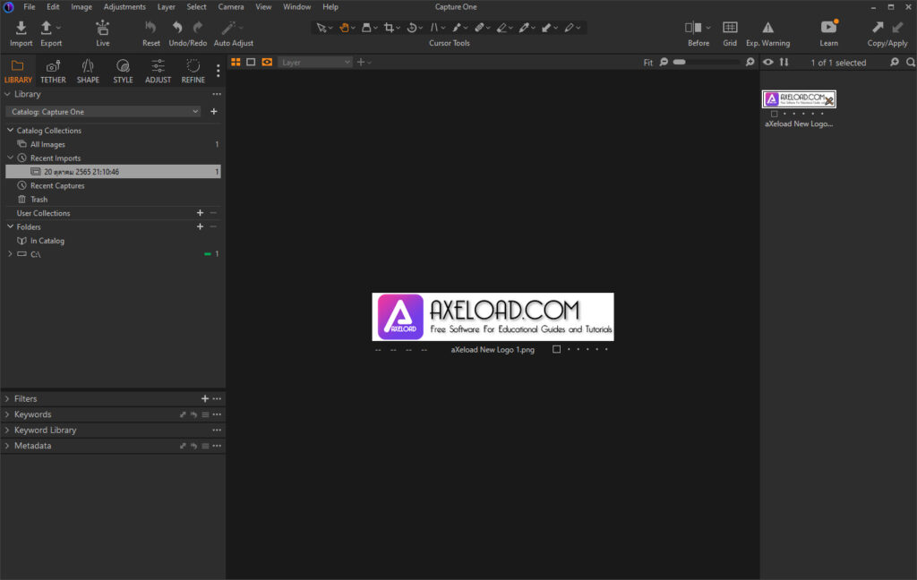Click the Apply adjustments down-arrow icon
Screen dimensions: 917x580
897,27
